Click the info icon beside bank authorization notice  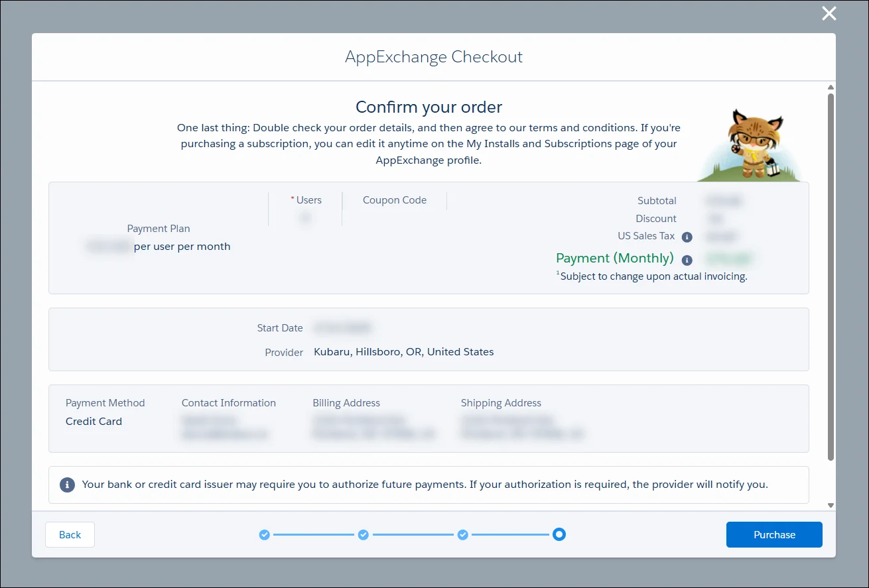pyautogui.click(x=67, y=485)
